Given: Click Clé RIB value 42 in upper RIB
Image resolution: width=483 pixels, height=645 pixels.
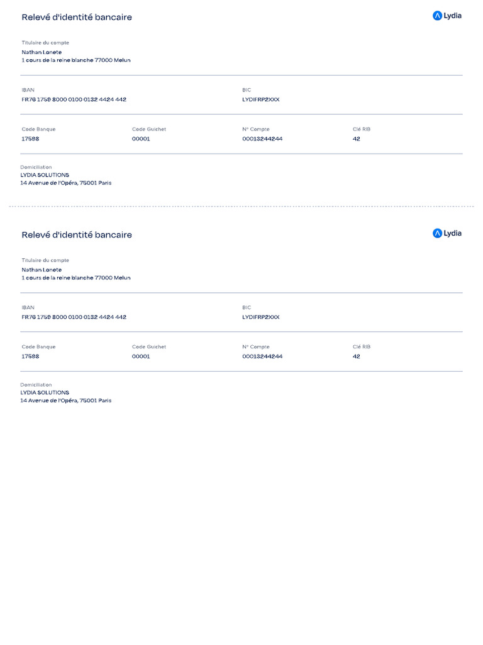Looking at the screenshot, I should 357,139.
